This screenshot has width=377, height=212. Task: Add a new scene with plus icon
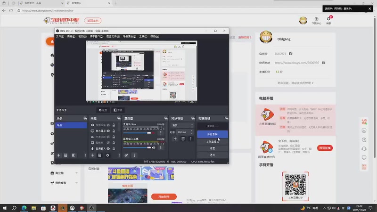[58, 155]
